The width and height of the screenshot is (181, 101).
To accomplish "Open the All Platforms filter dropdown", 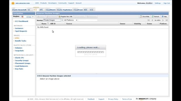I will click(70, 20).
